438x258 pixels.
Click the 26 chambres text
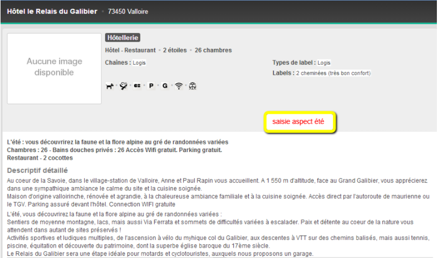213,50
